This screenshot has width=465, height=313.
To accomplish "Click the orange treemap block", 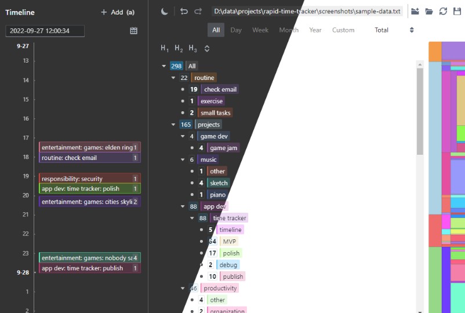I will pyautogui.click(x=434, y=51).
